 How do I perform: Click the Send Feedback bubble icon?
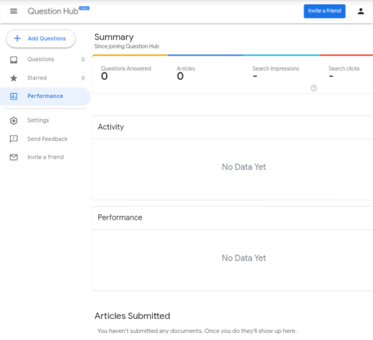point(14,139)
